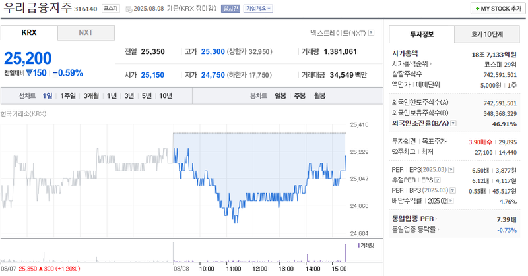528x276 pixels.
Task: Select the 3년 line chart period
Action: (129, 96)
